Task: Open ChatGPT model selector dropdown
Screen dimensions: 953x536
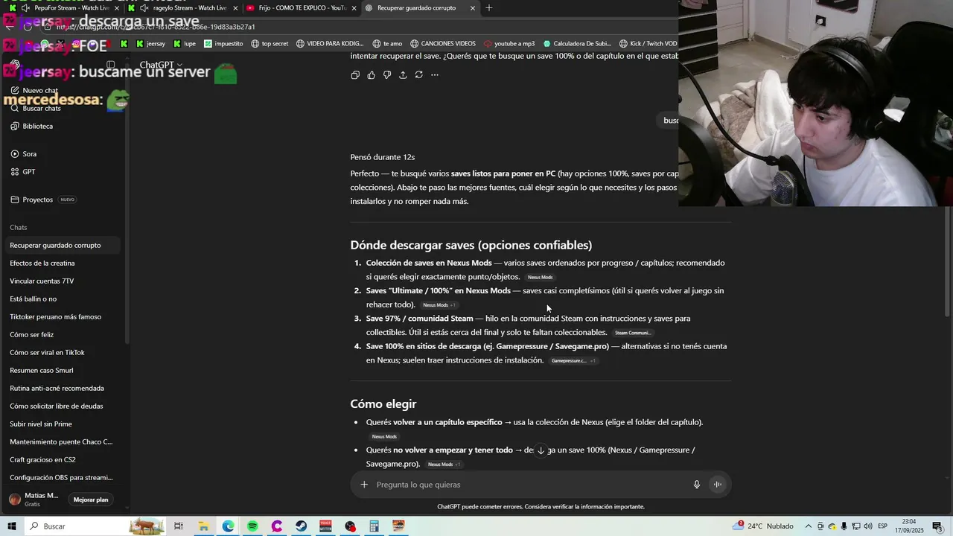Action: [161, 65]
